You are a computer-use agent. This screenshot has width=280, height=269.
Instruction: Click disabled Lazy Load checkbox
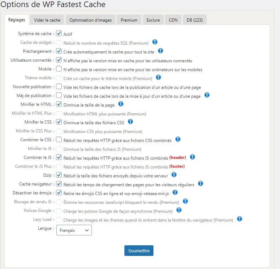(x=59, y=219)
